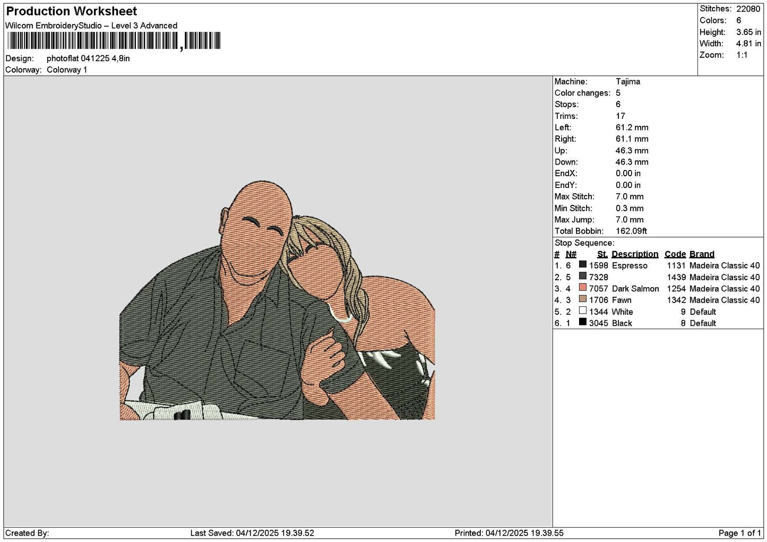Click the stitch count value 22080
Image resolution: width=767 pixels, height=542 pixels.
pyautogui.click(x=748, y=8)
